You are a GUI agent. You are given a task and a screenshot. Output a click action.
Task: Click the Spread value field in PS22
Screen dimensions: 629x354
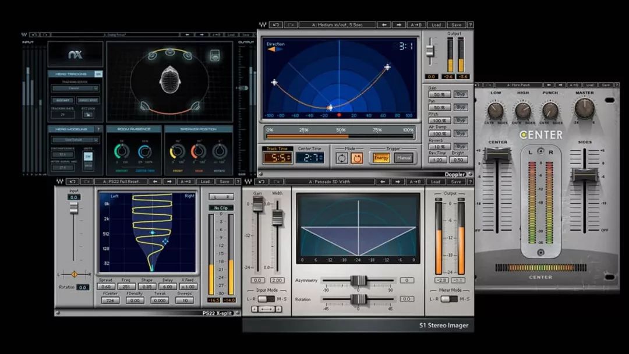click(x=105, y=286)
